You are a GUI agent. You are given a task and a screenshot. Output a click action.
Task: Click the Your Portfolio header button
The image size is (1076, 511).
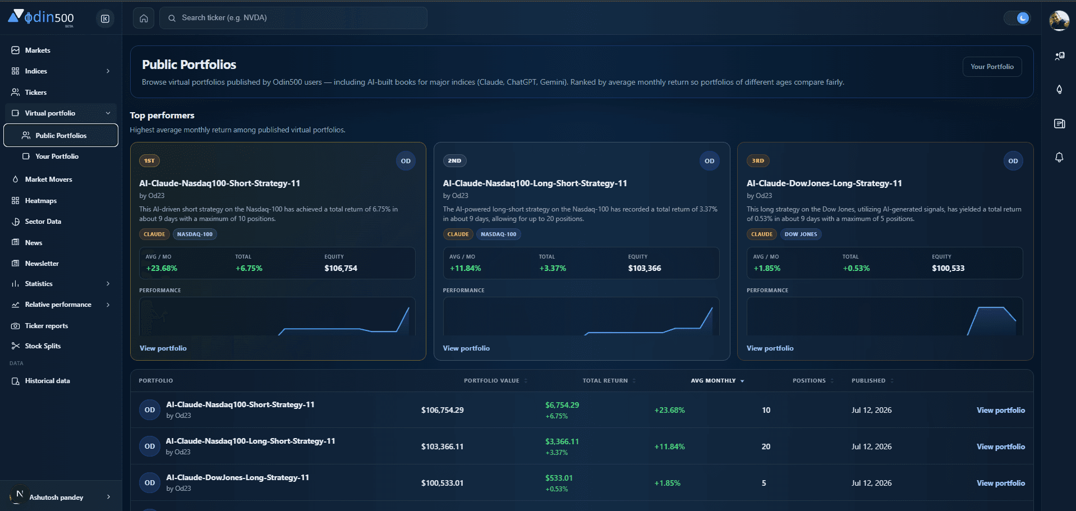coord(992,67)
